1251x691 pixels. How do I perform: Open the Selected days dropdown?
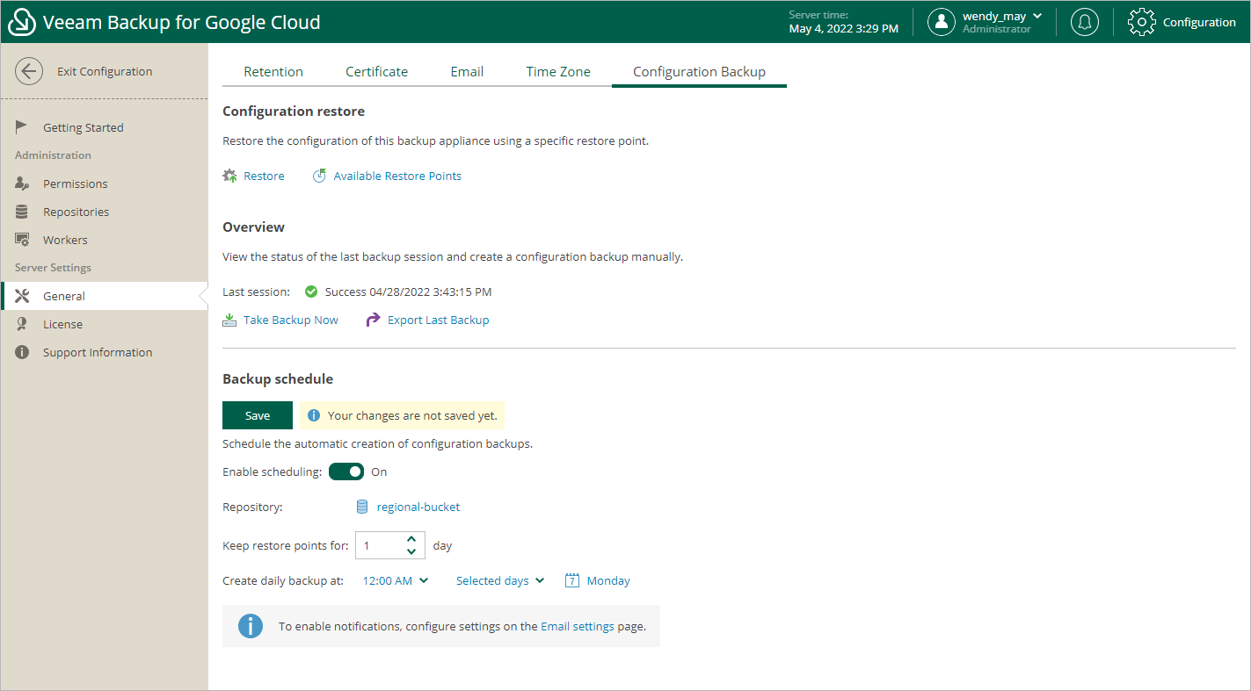pos(500,580)
